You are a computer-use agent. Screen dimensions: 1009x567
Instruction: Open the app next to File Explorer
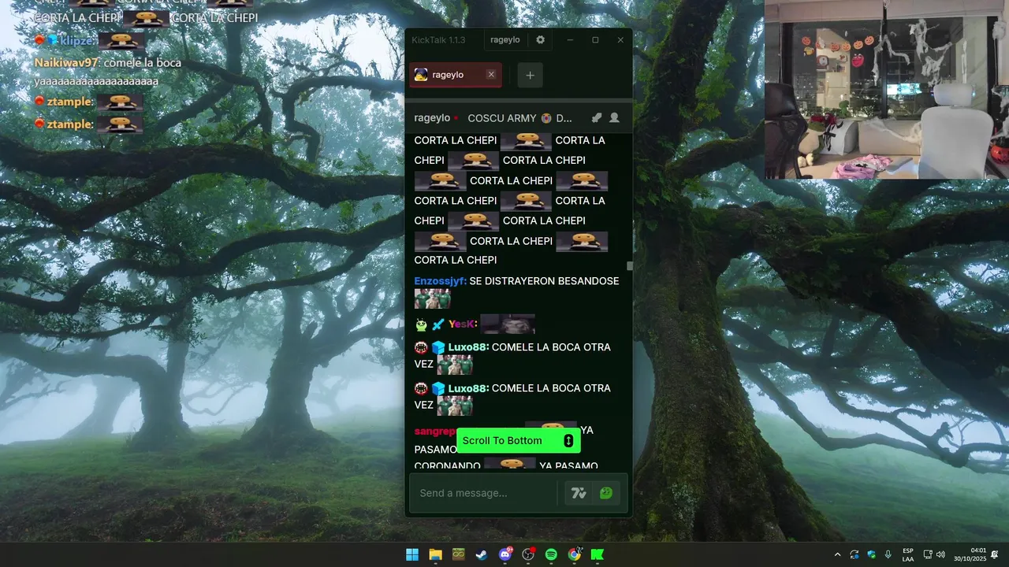tap(458, 554)
